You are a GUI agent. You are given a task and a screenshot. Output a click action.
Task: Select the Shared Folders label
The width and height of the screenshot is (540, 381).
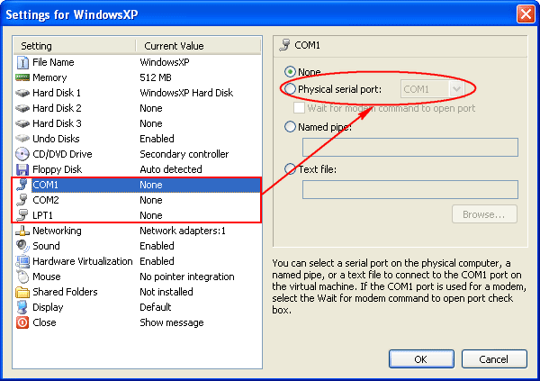pyautogui.click(x=65, y=292)
